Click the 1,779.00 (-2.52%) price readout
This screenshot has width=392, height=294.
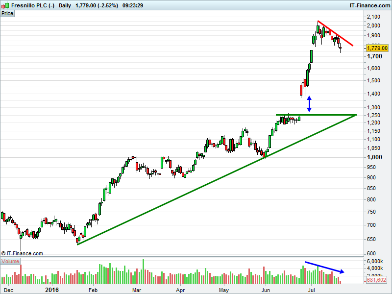tap(97, 5)
